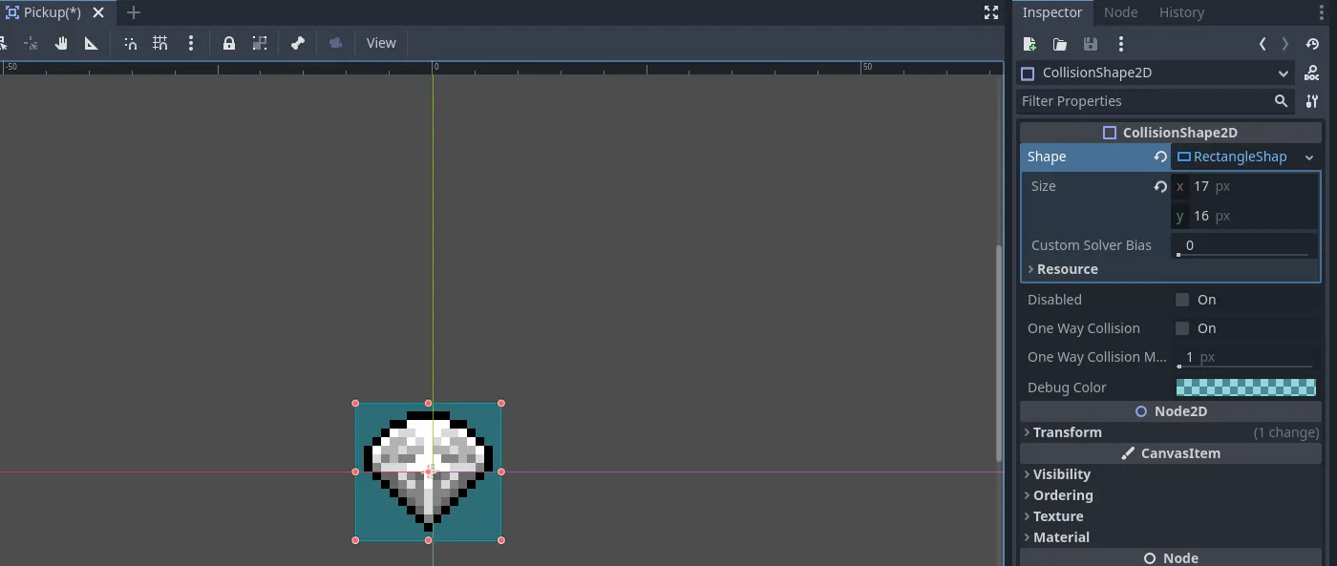This screenshot has width=1337, height=566.
Task: Expand the Transform section
Action: 1171,432
